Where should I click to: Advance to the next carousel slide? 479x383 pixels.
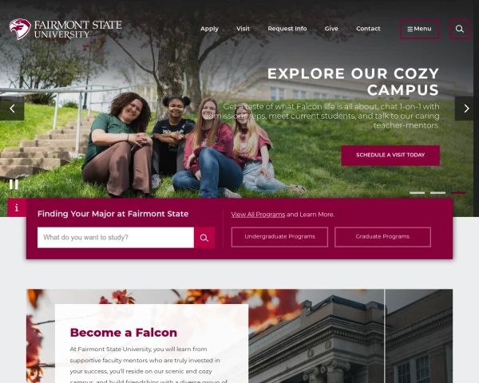466,109
